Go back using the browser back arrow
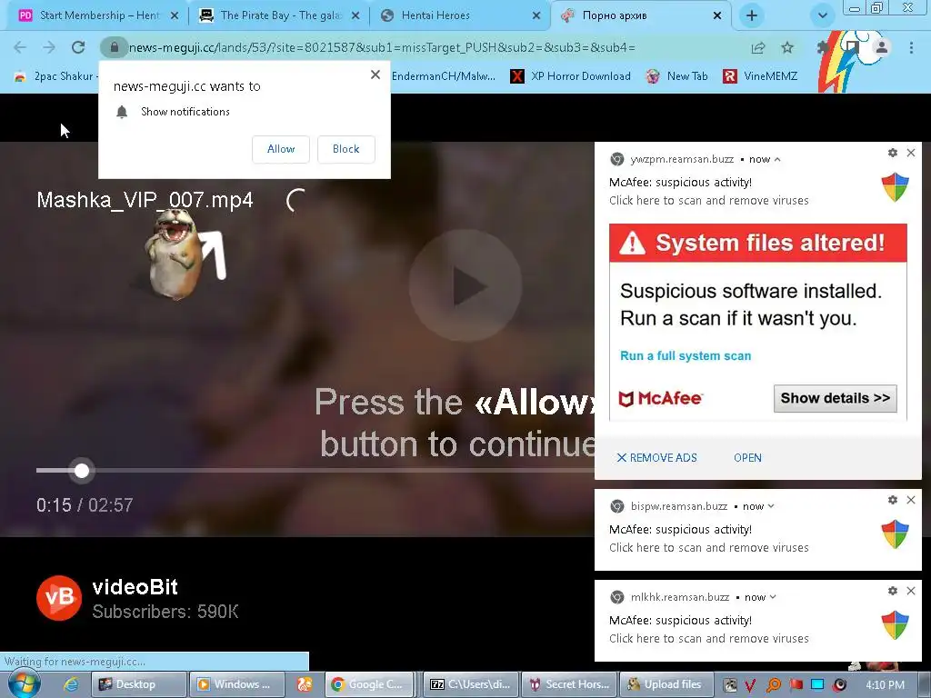The height and width of the screenshot is (698, 931). 20,47
